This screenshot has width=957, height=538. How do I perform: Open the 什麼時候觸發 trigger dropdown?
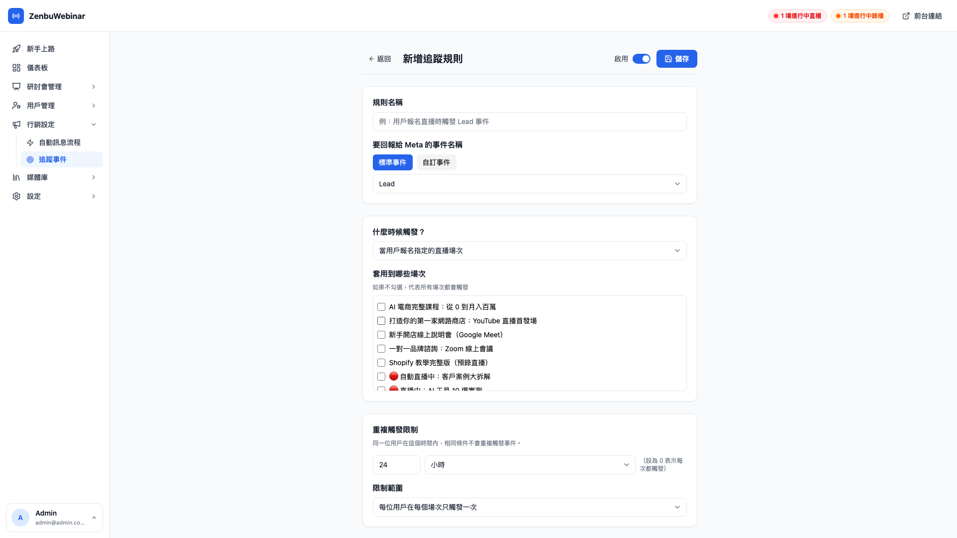(x=529, y=251)
